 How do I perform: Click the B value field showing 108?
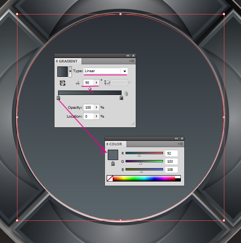pos(171,169)
